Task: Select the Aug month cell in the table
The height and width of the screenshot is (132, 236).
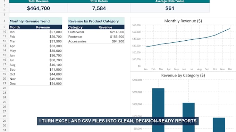Action: tap(12, 65)
